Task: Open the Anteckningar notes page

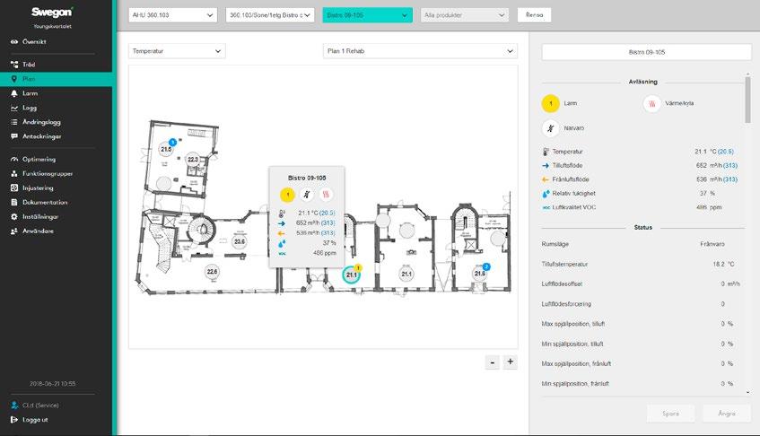Action: pyautogui.click(x=41, y=136)
